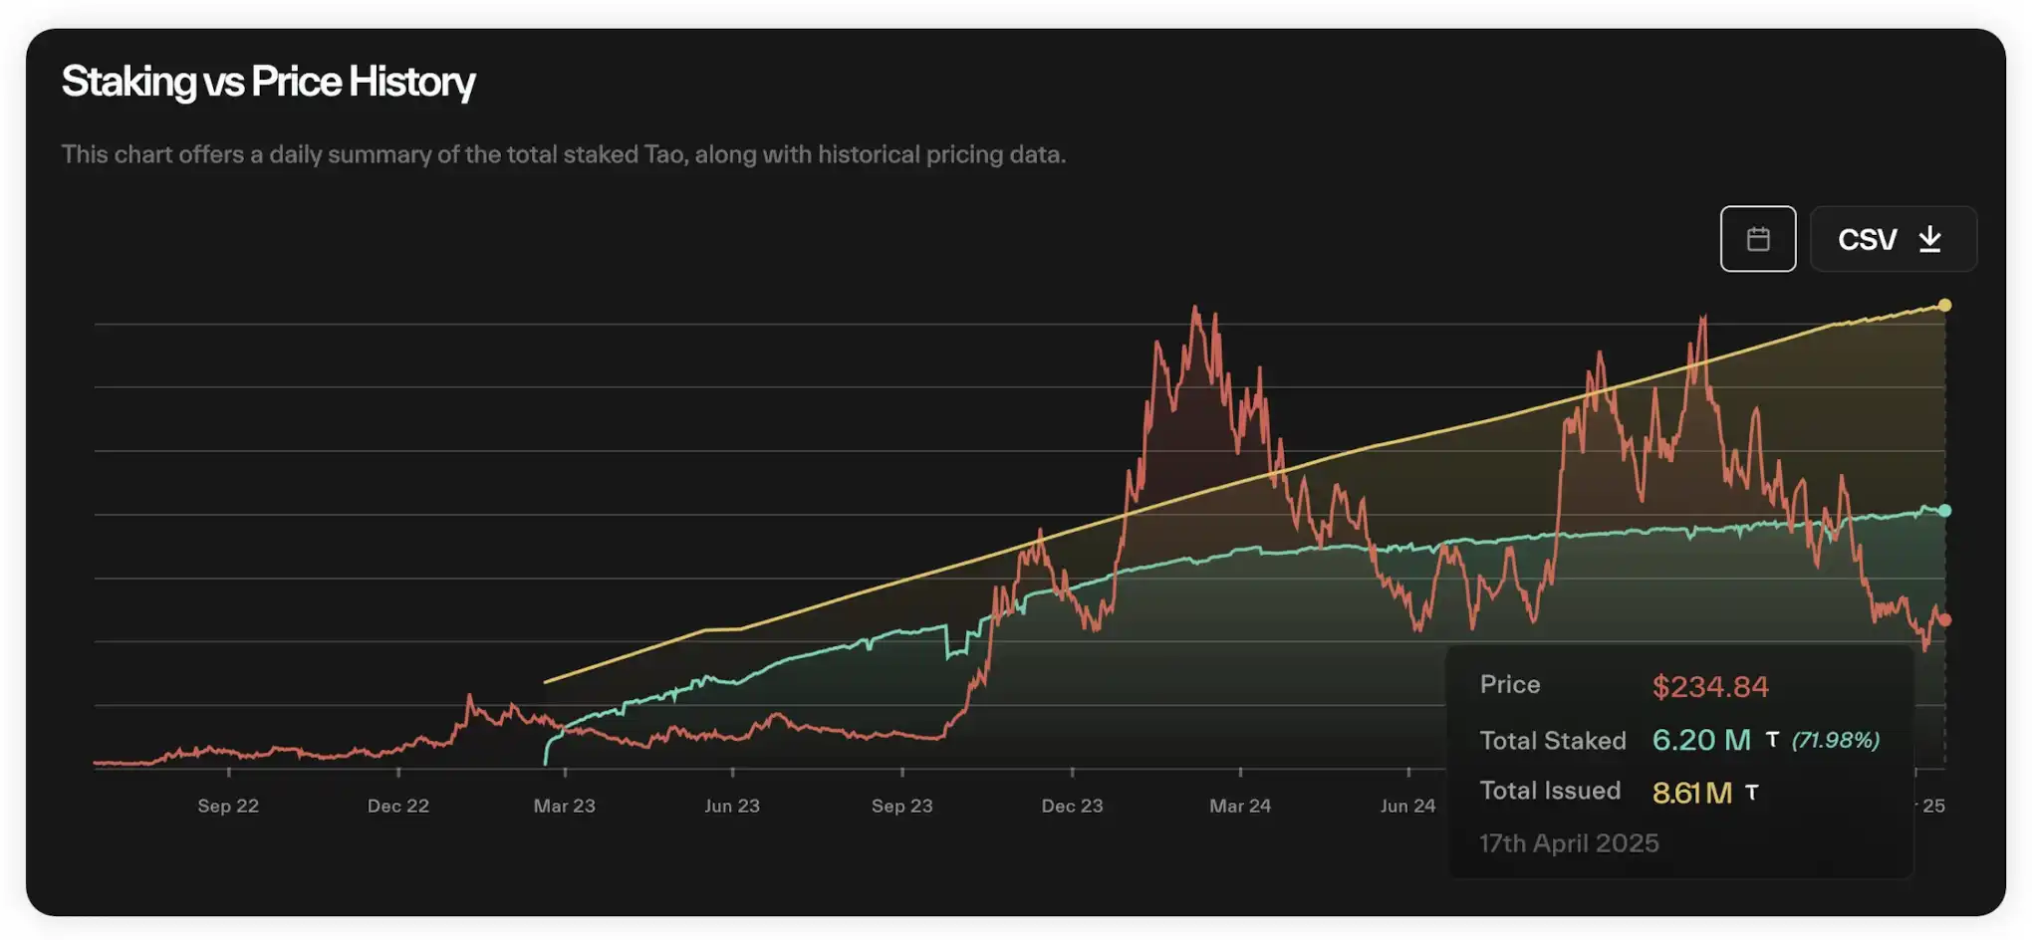
Task: Click the Tao symbol next to 6.20 M
Action: coord(1772,740)
